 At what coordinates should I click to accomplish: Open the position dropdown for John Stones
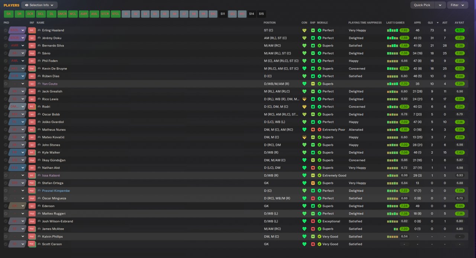click(23, 145)
